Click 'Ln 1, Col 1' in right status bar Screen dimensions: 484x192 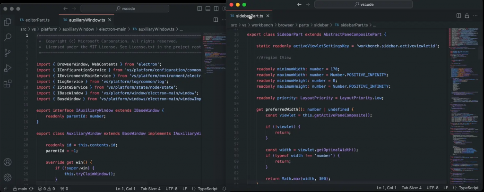pos(387,188)
